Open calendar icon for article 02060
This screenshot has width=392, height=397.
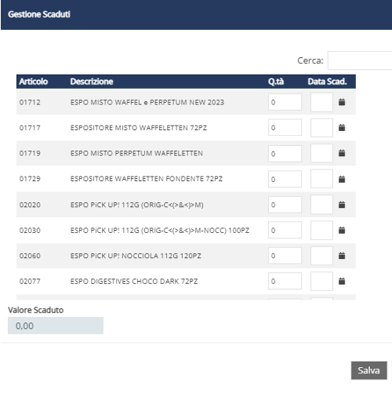point(342,256)
